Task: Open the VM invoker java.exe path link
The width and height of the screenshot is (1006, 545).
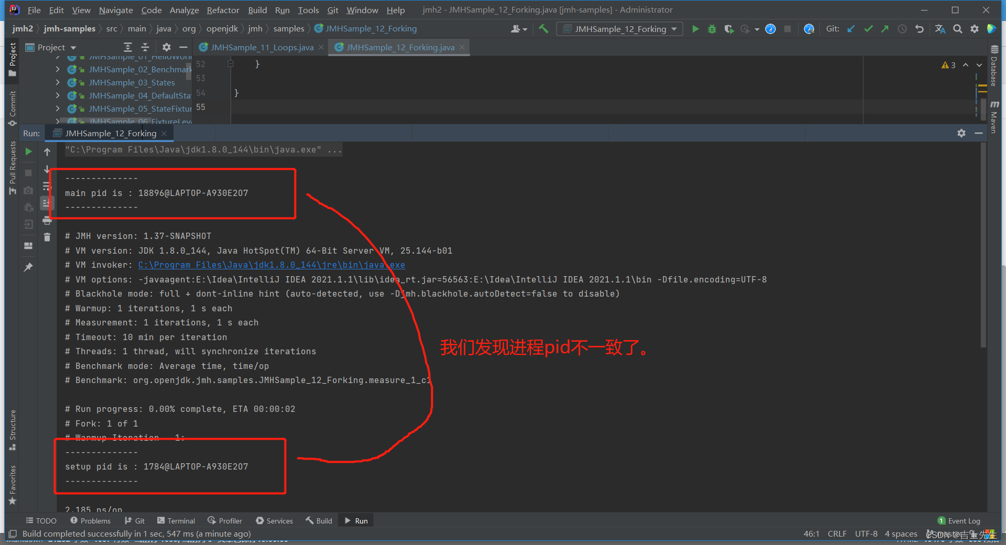Action: 271,265
